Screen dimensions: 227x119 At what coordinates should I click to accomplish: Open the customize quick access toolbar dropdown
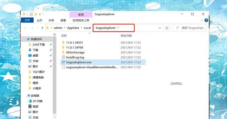[40, 14]
